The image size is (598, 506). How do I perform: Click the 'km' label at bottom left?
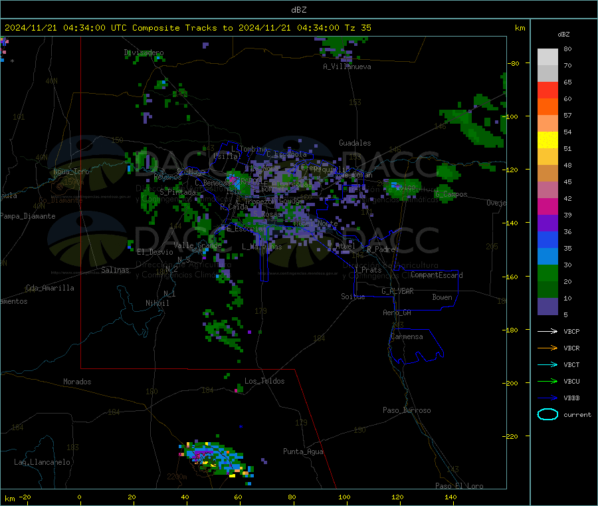[9, 499]
